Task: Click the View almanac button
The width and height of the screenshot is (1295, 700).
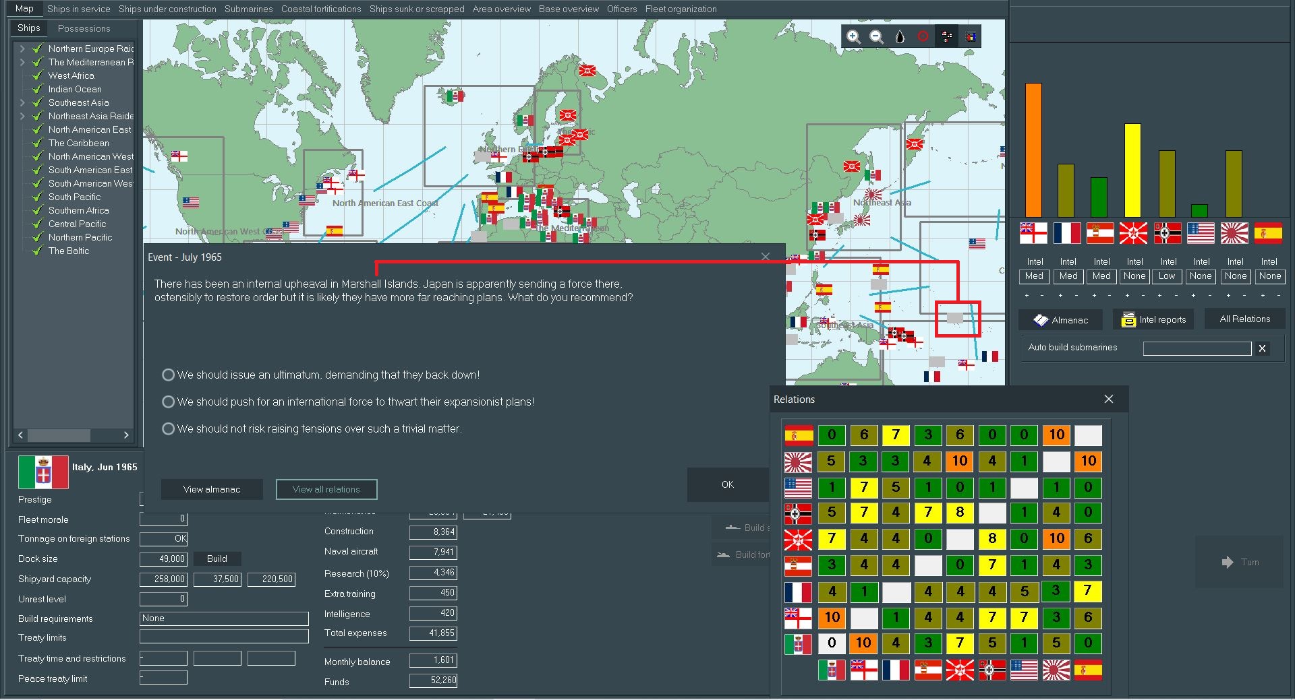Action: tap(212, 489)
